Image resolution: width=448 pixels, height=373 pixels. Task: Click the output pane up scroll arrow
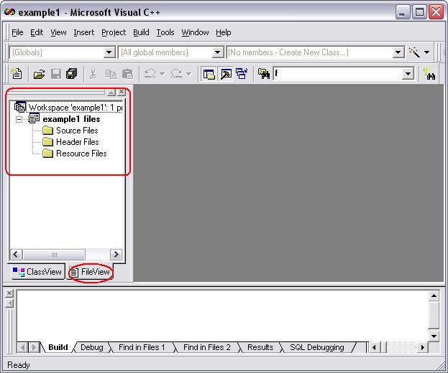(x=434, y=296)
